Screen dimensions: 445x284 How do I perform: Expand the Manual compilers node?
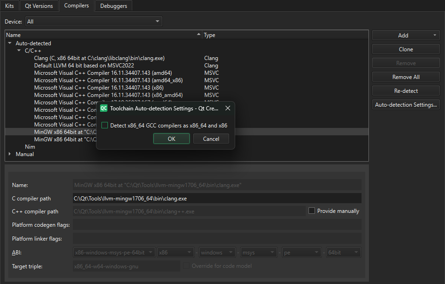pyautogui.click(x=10, y=154)
